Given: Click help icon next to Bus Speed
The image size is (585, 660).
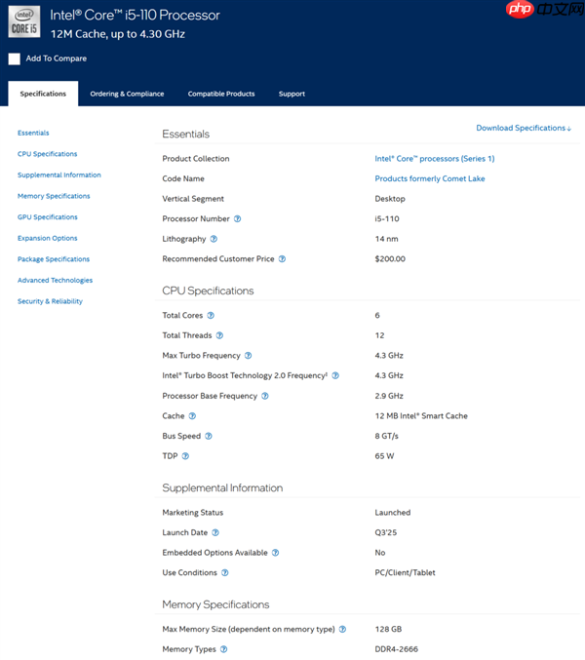Looking at the screenshot, I should pos(209,436).
